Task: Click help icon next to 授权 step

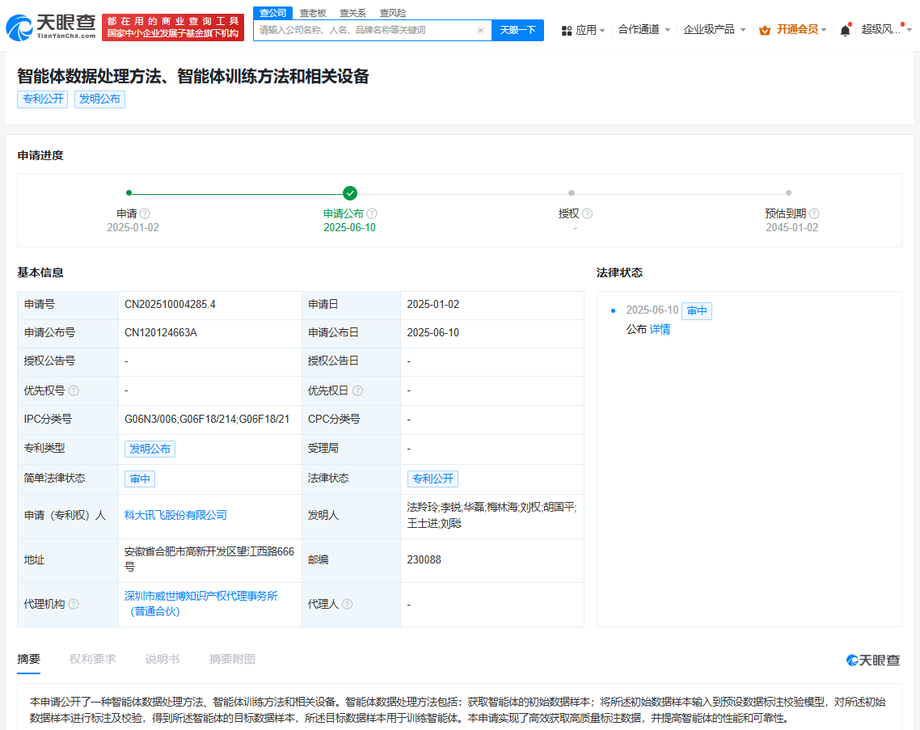Action: pos(587,213)
